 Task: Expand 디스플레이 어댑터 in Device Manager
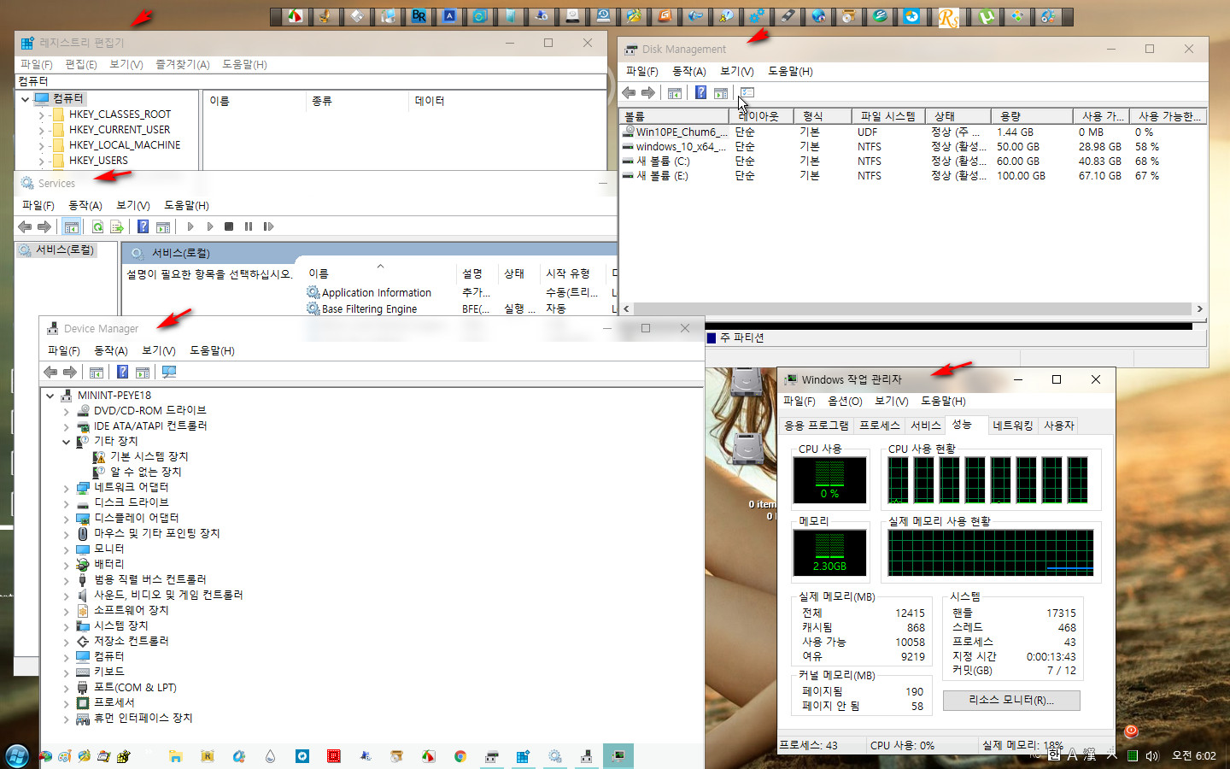(67, 519)
